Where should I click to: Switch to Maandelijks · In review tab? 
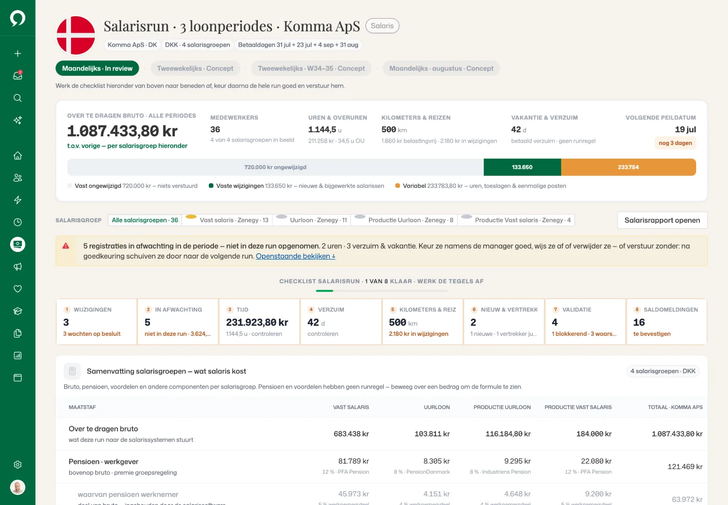click(97, 68)
